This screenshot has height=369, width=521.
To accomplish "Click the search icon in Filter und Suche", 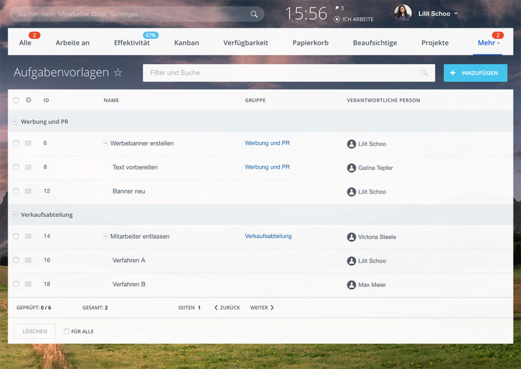I will tap(424, 72).
